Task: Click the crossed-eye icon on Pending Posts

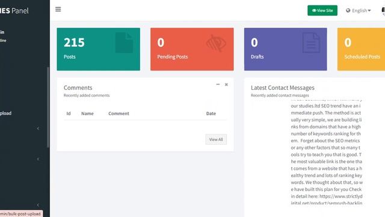Action: click(x=216, y=43)
